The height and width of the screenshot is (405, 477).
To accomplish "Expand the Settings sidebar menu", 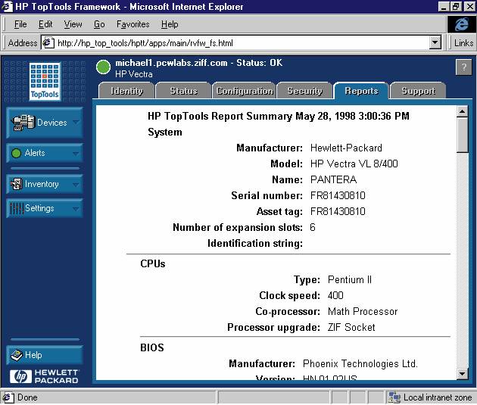I will [x=44, y=208].
